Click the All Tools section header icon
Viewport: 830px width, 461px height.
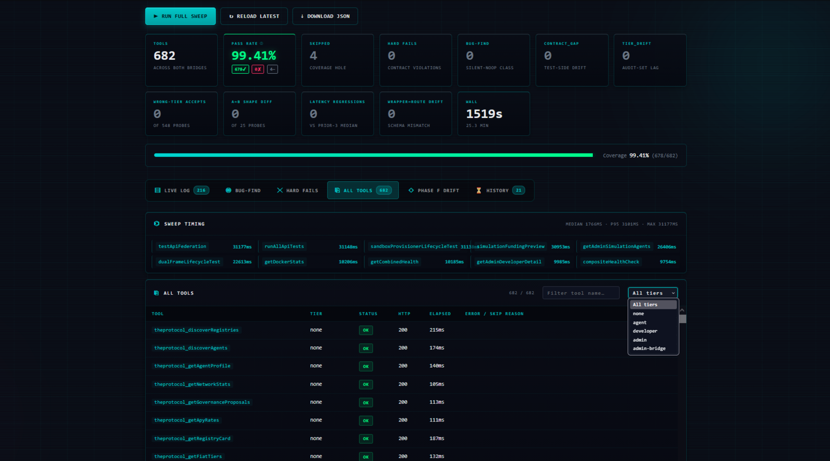pos(156,293)
